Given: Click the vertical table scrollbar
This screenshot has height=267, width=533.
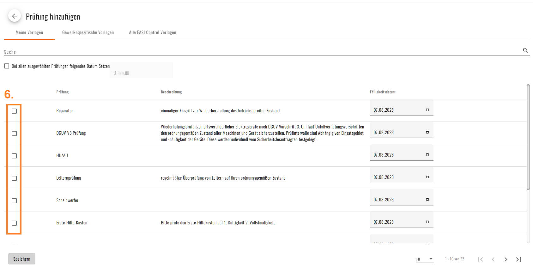Looking at the screenshot, I should (528, 137).
